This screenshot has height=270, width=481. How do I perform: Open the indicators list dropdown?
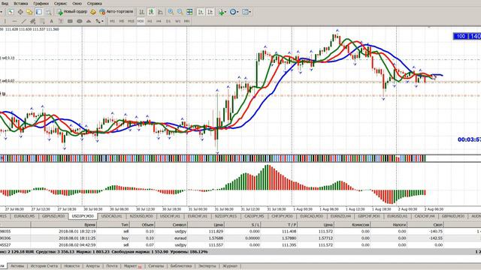pyautogui.click(x=222, y=12)
